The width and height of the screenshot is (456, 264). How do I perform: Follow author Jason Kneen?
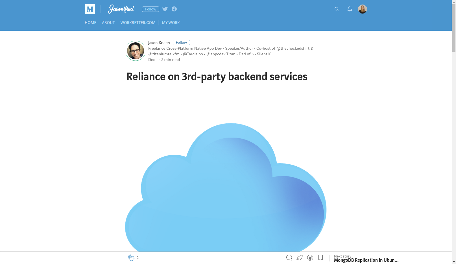point(181,42)
